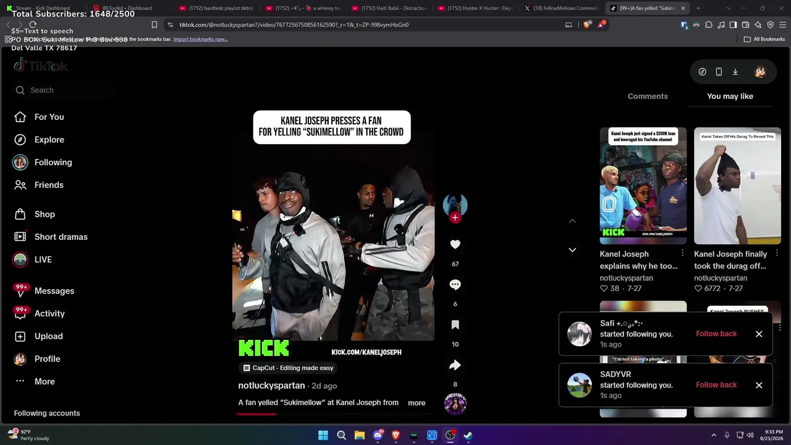The height and width of the screenshot is (445, 791).
Task: Open the spinning sound disc below share count
Action: point(455,404)
